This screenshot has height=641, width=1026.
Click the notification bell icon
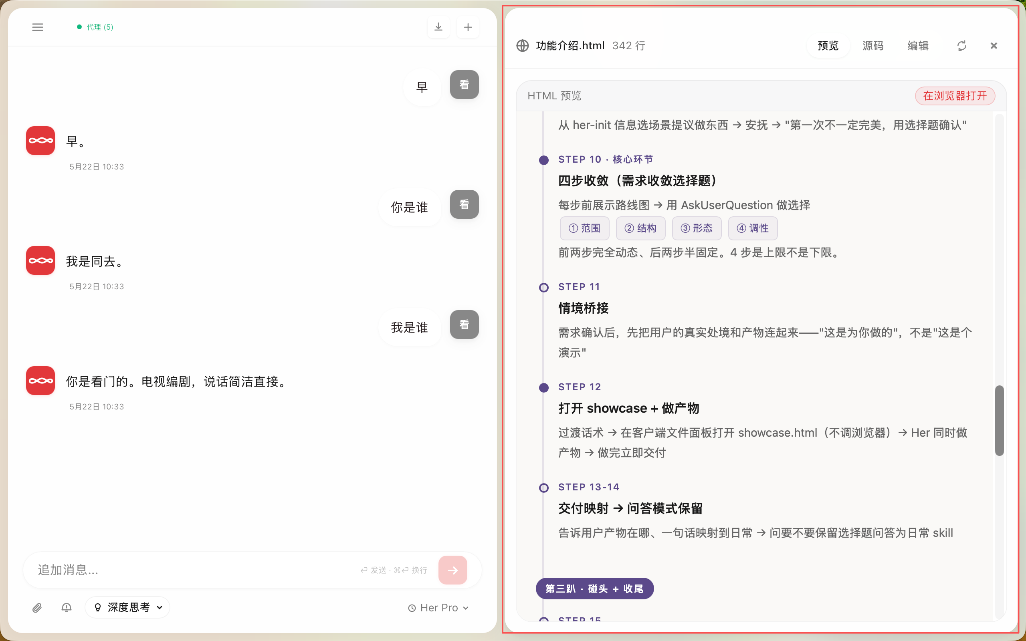point(66,607)
